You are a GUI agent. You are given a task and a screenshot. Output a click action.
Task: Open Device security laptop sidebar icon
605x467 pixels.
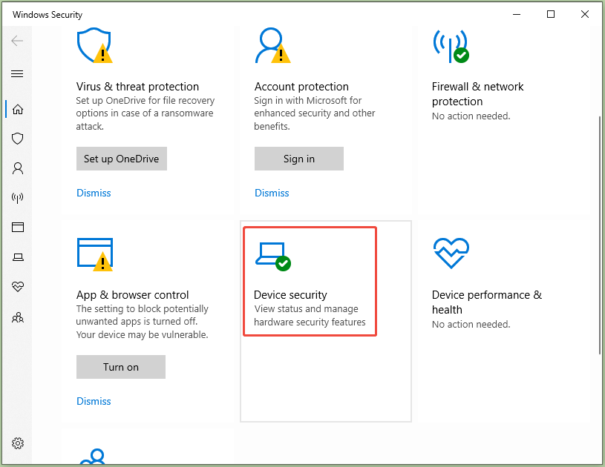coord(18,257)
